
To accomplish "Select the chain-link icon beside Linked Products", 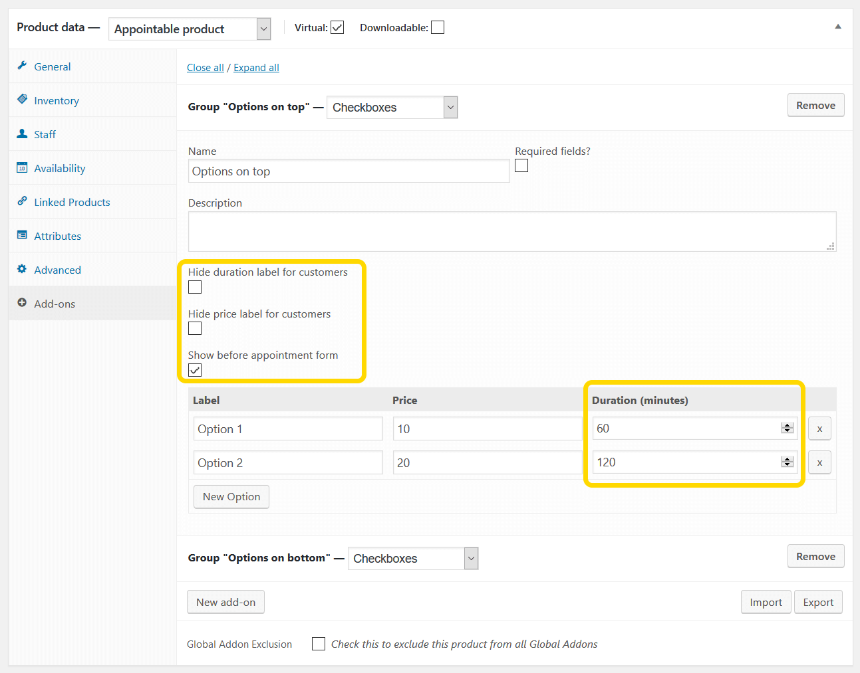I will pyautogui.click(x=23, y=202).
